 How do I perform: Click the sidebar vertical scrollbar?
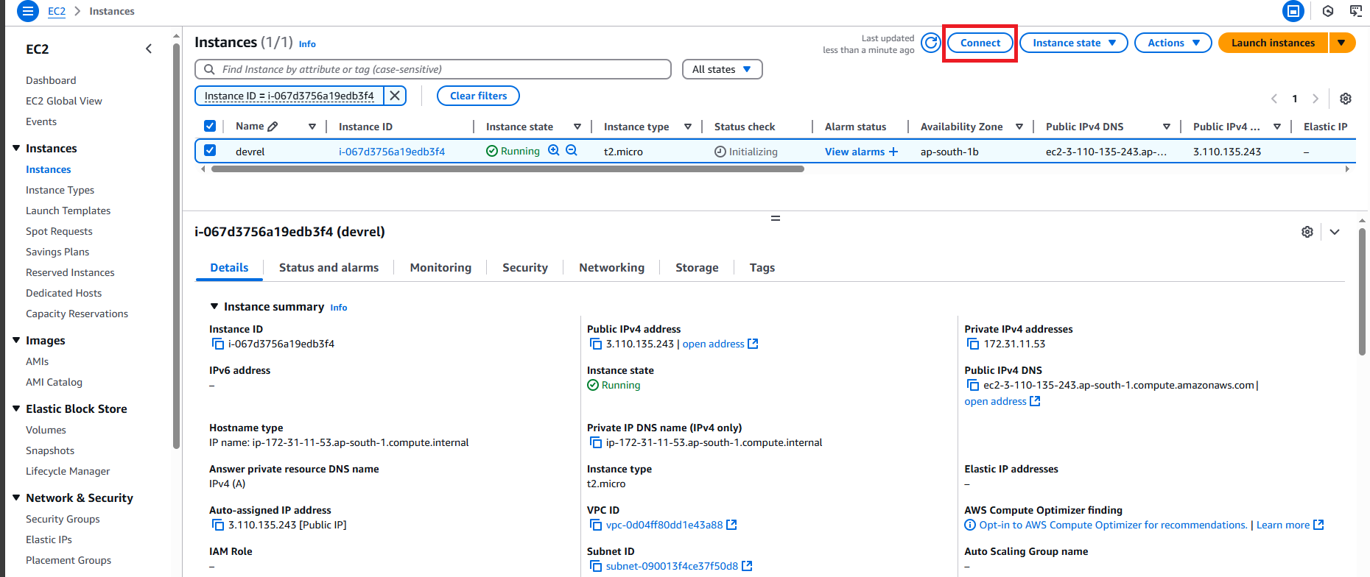pyautogui.click(x=176, y=246)
